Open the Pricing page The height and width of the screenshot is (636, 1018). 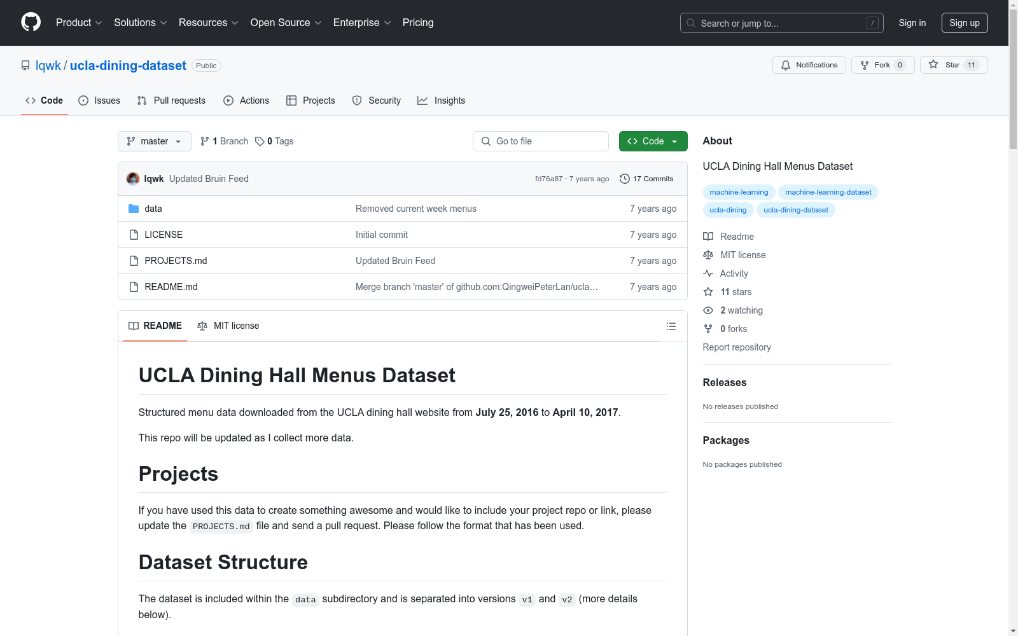418,22
